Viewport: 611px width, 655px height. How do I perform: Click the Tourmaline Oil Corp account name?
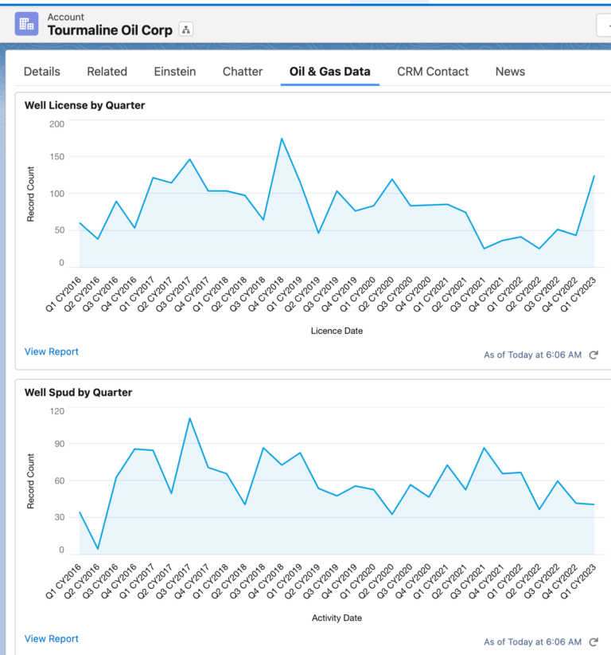pos(110,30)
